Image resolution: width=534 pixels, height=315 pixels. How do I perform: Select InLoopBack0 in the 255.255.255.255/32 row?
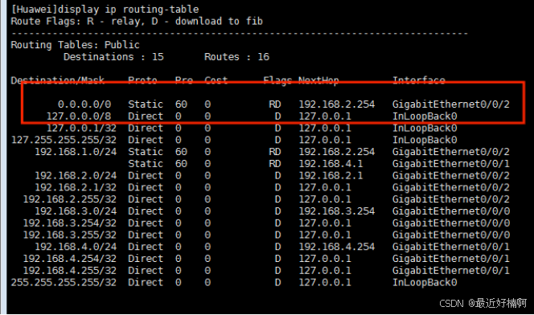click(x=425, y=282)
